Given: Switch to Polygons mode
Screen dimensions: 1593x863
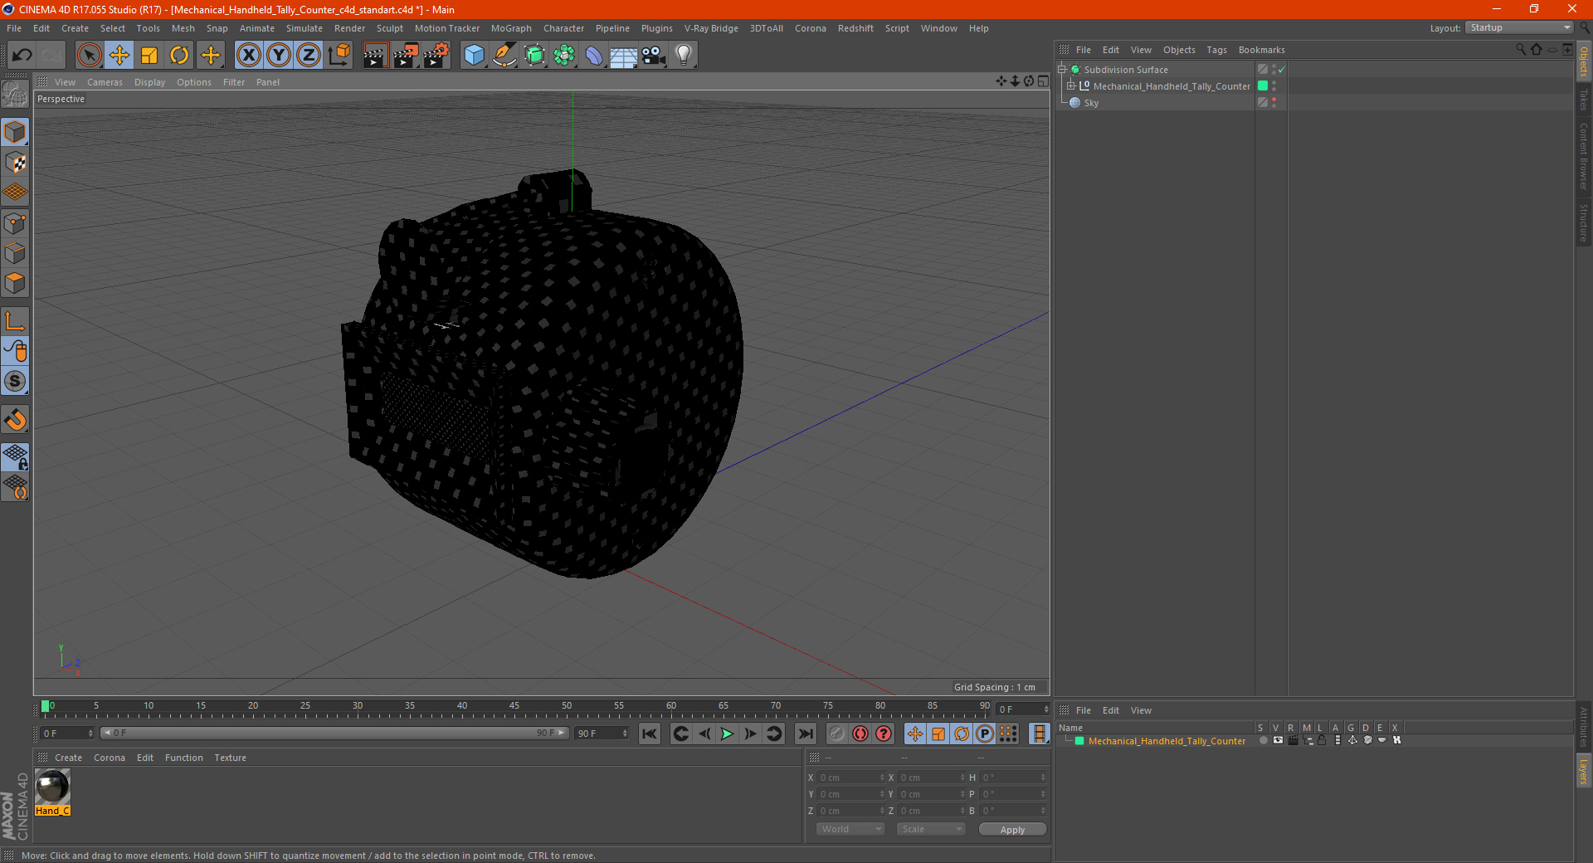Looking at the screenshot, I should (x=15, y=283).
